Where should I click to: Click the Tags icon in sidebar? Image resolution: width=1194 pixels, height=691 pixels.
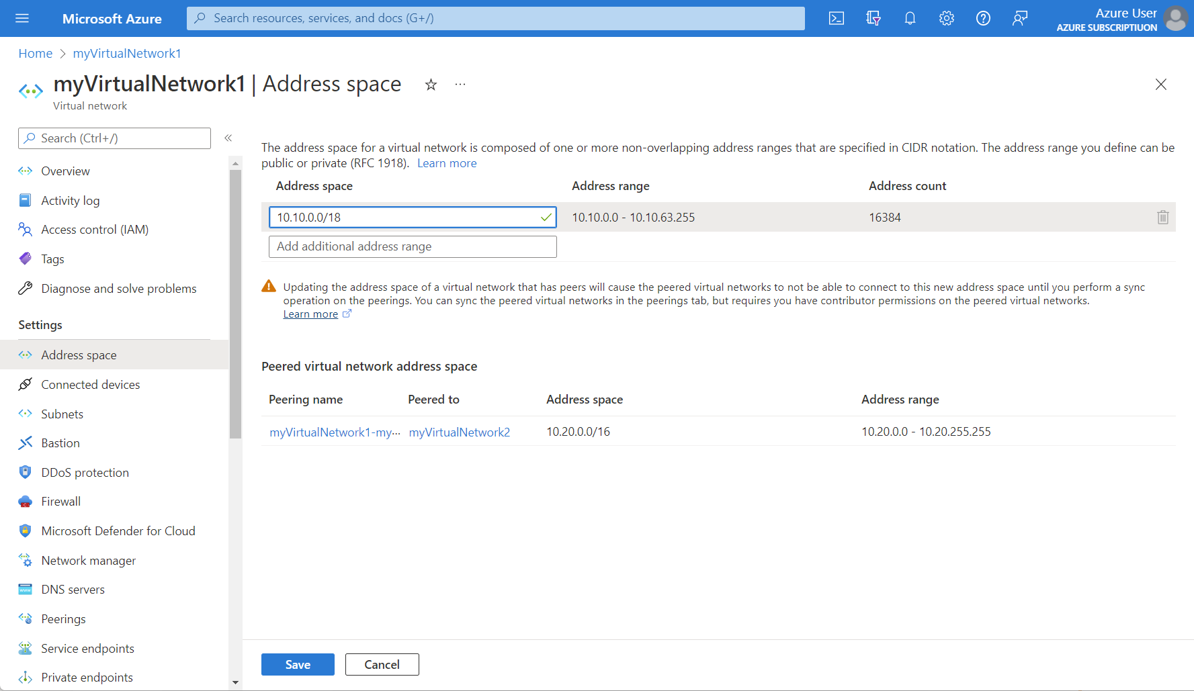26,259
